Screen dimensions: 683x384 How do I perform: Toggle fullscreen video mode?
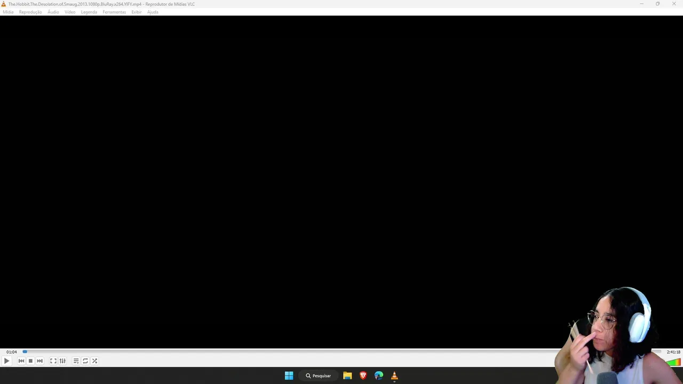click(53, 361)
